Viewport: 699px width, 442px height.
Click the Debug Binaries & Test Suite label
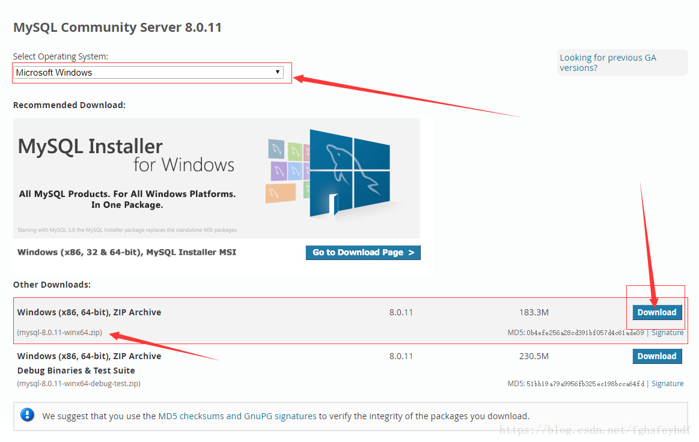(76, 371)
